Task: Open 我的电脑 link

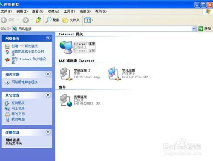Action: 18,119
